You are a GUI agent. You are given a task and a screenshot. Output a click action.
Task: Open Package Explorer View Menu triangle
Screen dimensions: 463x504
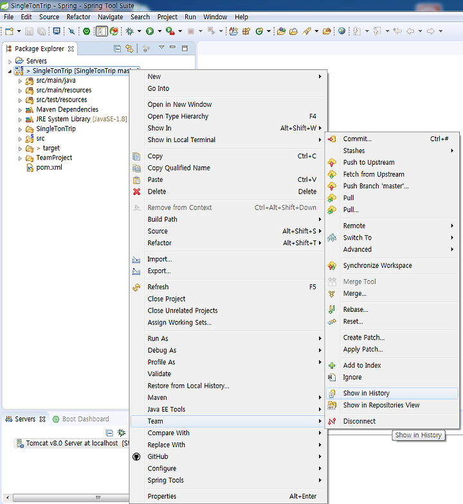click(x=161, y=48)
